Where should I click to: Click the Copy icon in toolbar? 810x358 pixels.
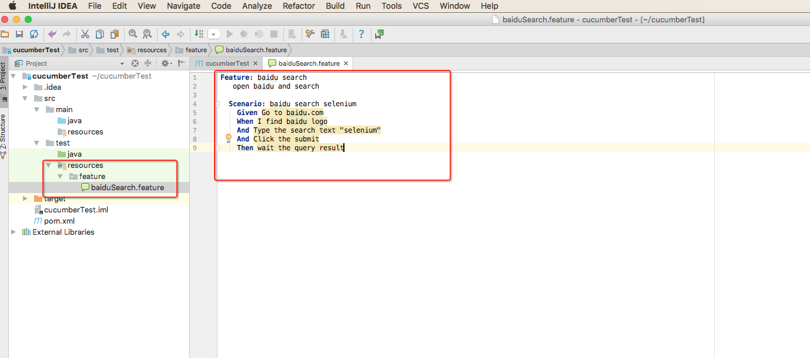[x=100, y=34]
